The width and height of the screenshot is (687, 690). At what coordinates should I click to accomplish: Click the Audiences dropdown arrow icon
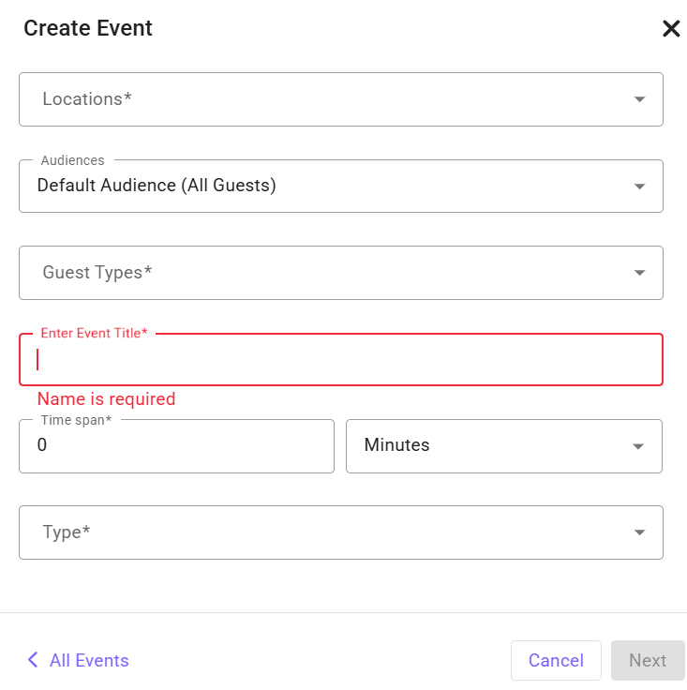tap(639, 187)
